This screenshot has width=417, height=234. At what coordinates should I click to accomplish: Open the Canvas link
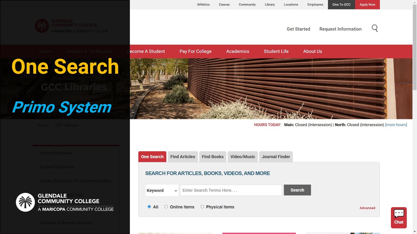point(224,5)
